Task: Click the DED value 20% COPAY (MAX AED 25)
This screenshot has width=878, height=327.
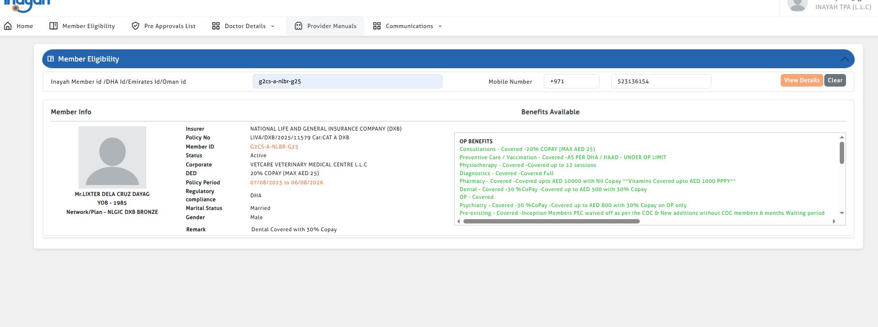Action: coord(285,173)
